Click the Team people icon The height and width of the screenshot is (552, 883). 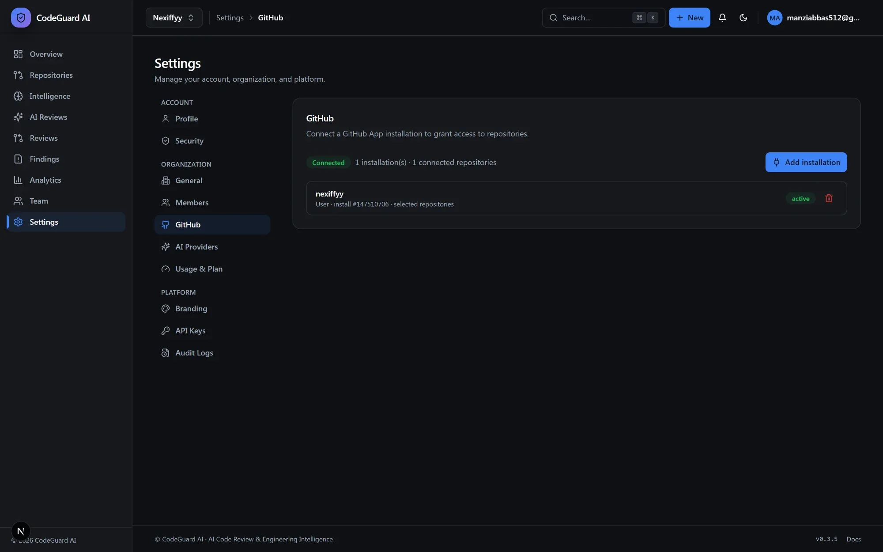click(x=18, y=201)
